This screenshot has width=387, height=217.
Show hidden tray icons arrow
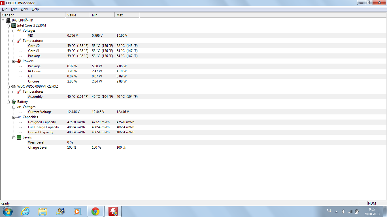point(336,212)
